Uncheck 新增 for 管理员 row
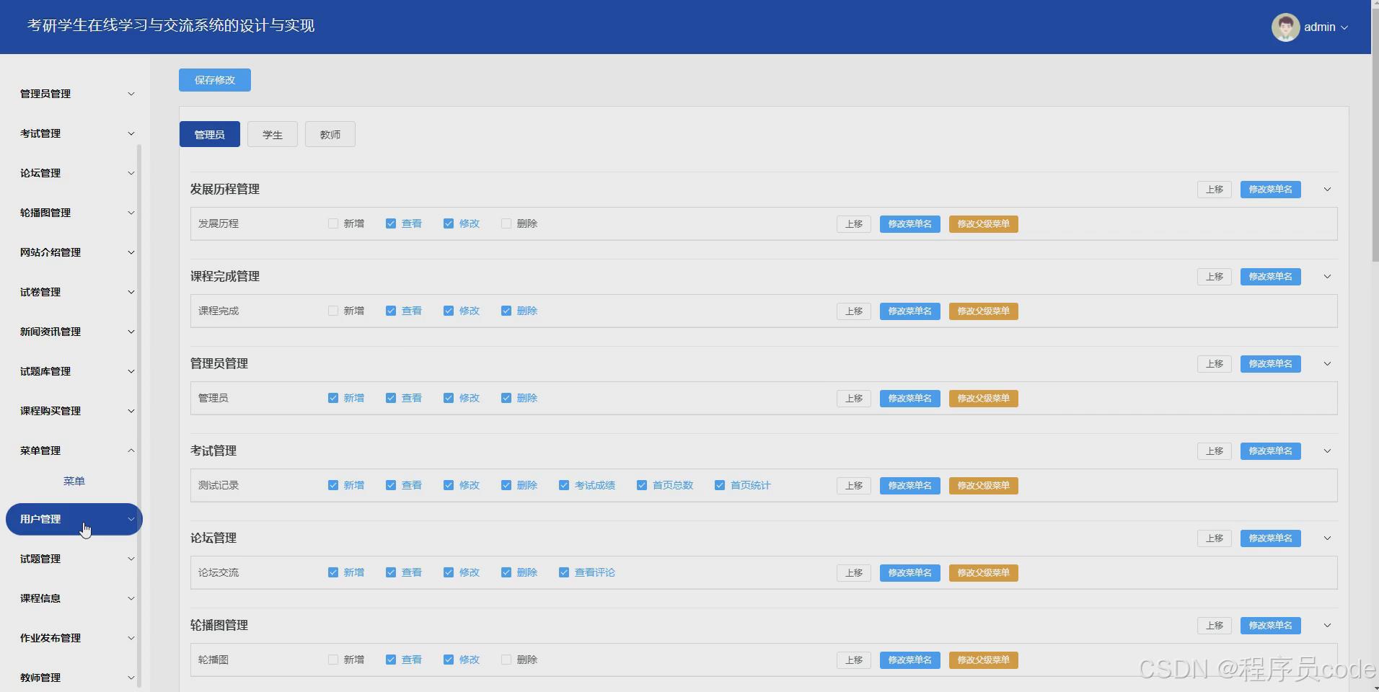This screenshot has height=692, width=1379. 333,398
